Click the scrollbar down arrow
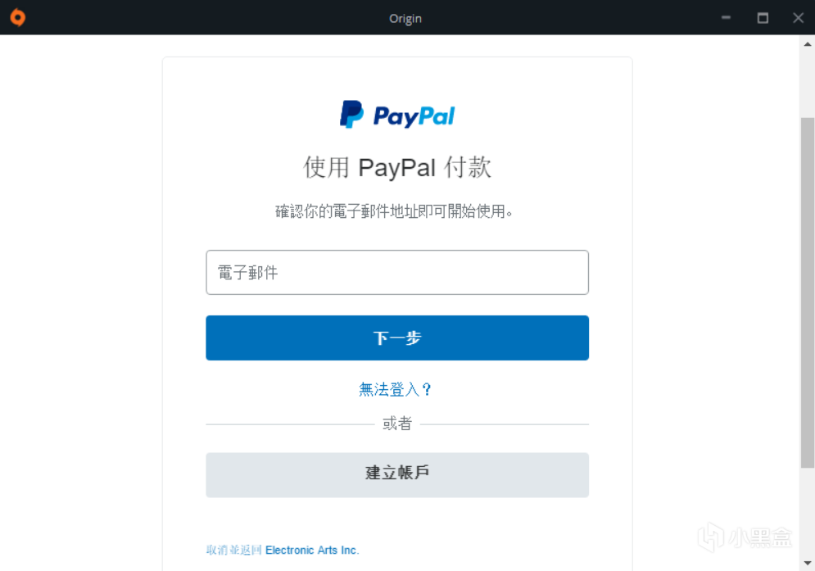 (807, 563)
